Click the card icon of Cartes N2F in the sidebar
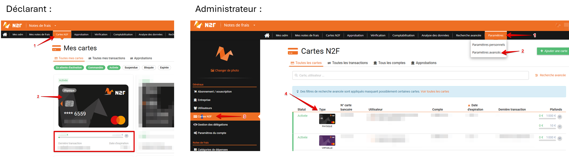 [x=195, y=116]
